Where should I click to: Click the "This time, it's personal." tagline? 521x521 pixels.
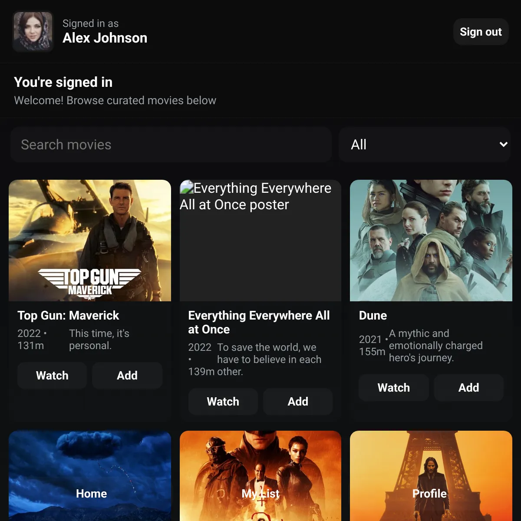coord(99,340)
